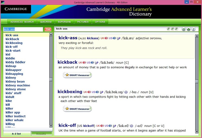
Task: Click the search input field containing kick-ass
Action: pos(23,29)
